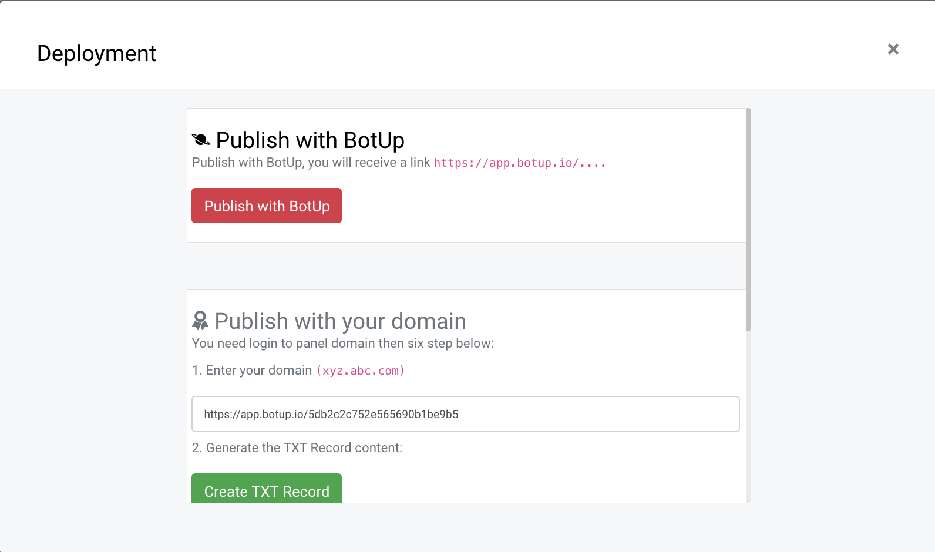Viewport: 935px width, 552px height.
Task: Click the Publish with BotUp heading
Action: click(310, 140)
